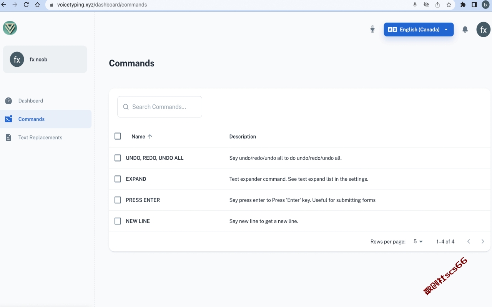Image resolution: width=492 pixels, height=307 pixels.
Task: Click the NEW LINE command name
Action: pos(138,221)
